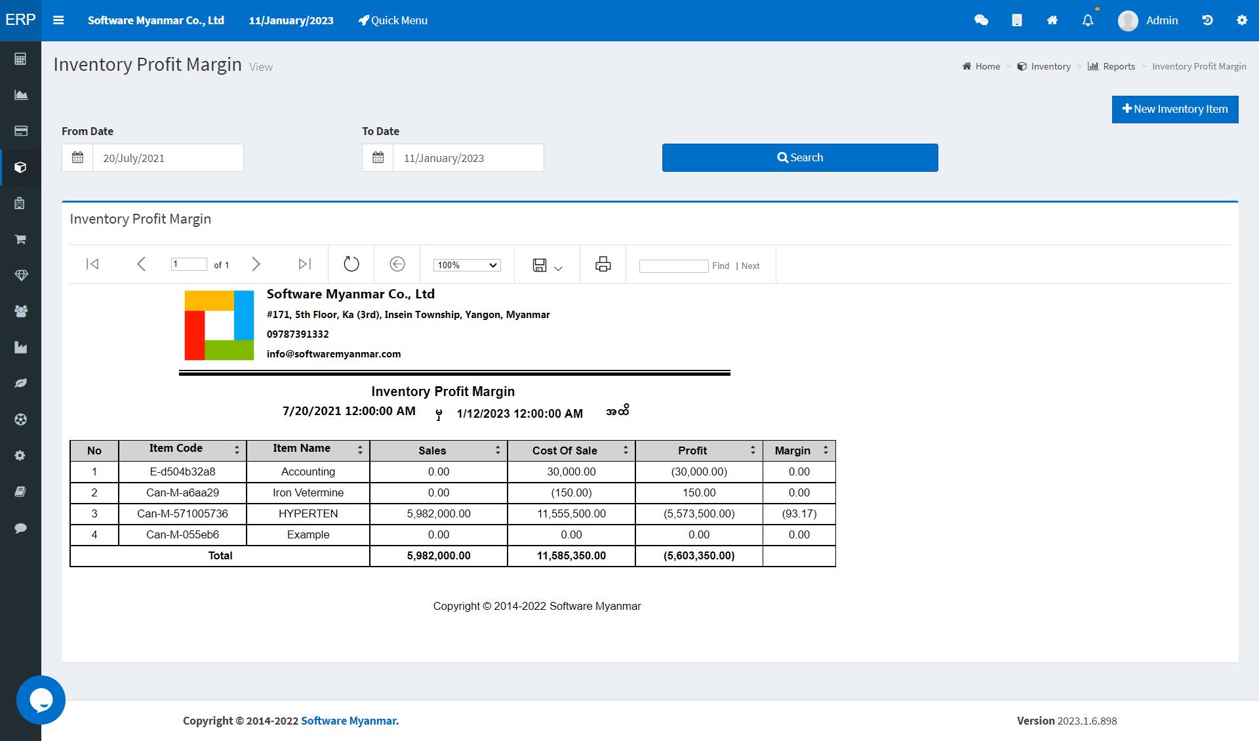
Task: Open the soccer ball sidebar module
Action: (x=20, y=419)
